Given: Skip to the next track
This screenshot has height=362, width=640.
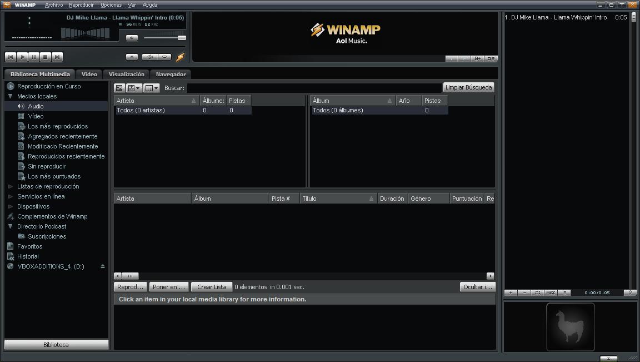Looking at the screenshot, I should (58, 57).
